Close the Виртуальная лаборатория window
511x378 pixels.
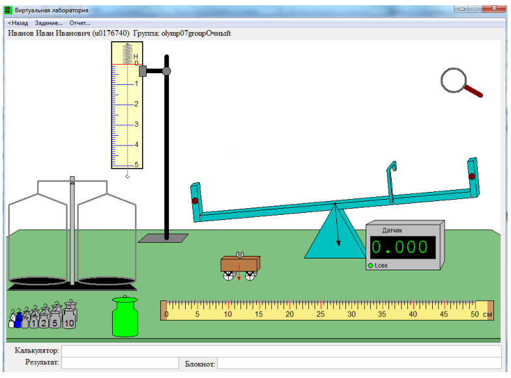tap(494, 8)
